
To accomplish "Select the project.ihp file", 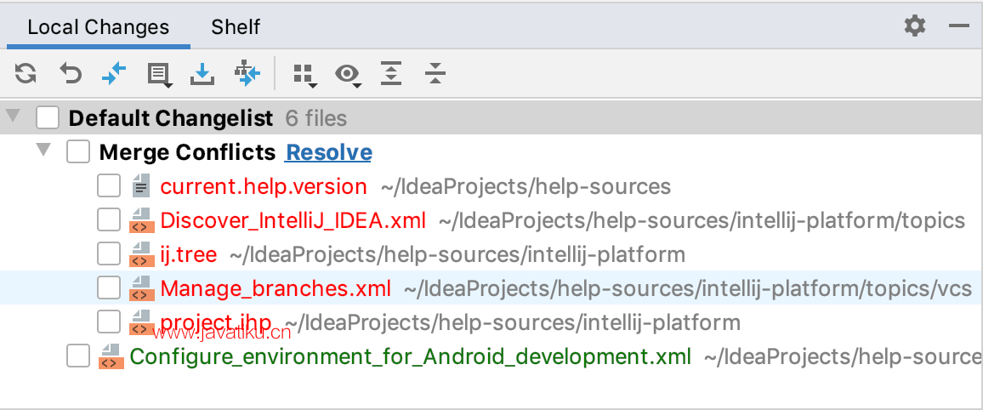I will 216,322.
